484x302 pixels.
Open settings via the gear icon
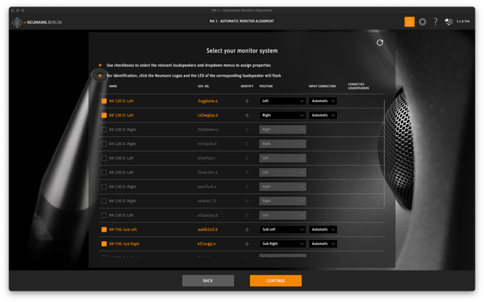[x=422, y=22]
